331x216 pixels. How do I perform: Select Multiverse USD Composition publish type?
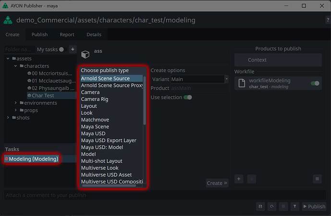[x=111, y=181]
